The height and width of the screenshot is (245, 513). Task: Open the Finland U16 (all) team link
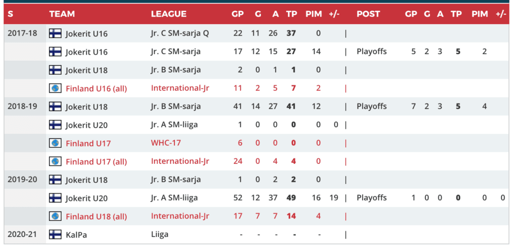coord(96,89)
